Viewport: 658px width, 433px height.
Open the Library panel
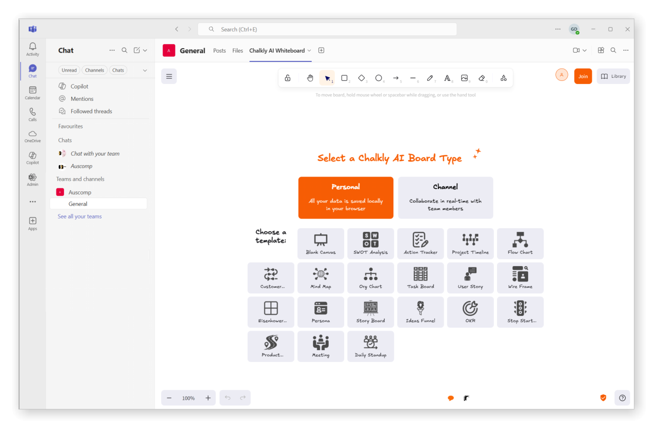(613, 76)
